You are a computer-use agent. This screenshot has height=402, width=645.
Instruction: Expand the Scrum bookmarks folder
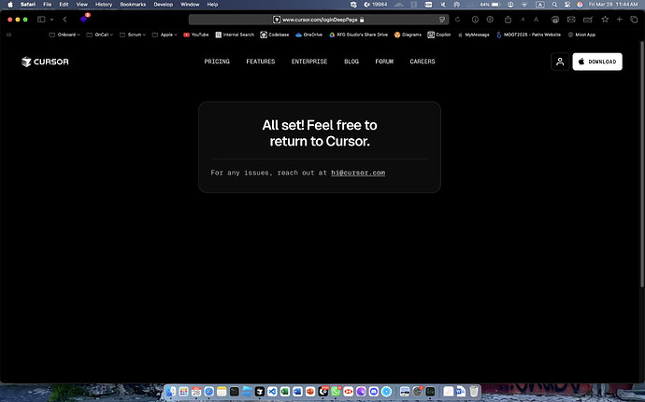click(132, 35)
